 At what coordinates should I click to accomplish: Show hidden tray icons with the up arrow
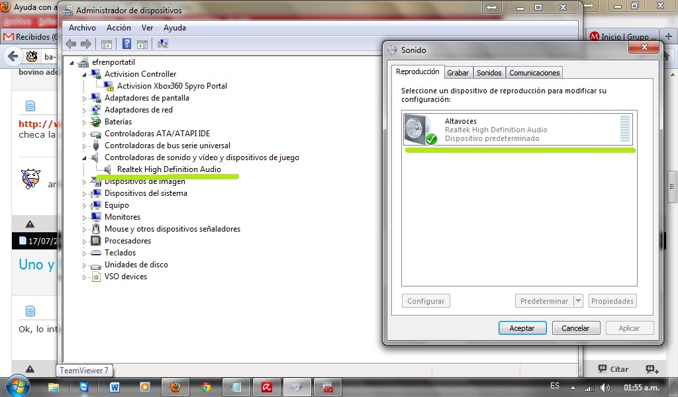573,388
